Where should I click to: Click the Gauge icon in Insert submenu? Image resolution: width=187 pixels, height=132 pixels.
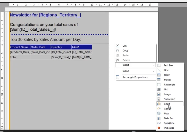click(x=159, y=109)
